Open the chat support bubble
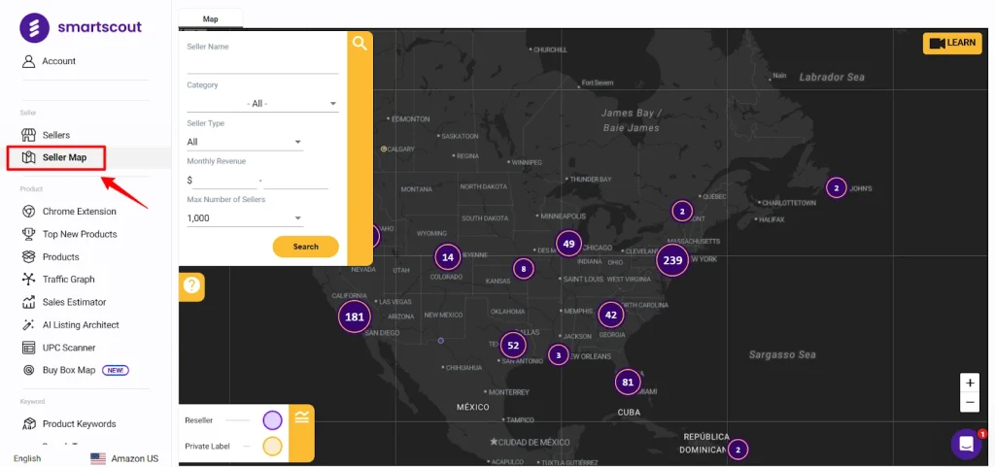The height and width of the screenshot is (467, 995). tap(967, 445)
